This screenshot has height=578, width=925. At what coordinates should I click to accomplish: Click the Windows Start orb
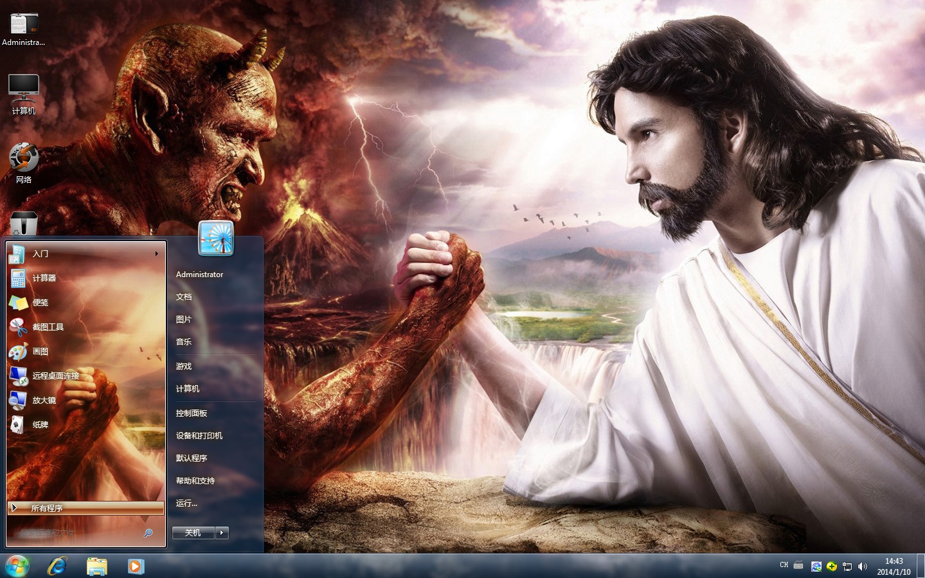[x=17, y=566]
